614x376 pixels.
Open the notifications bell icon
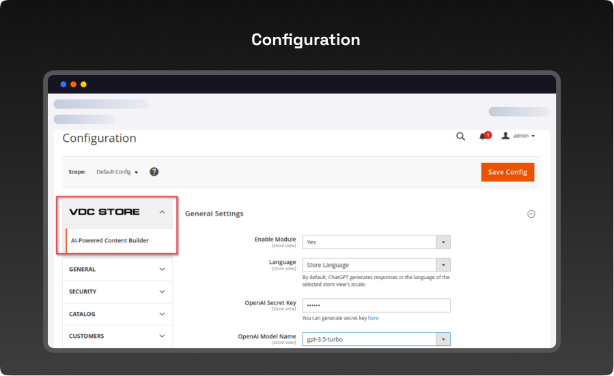484,136
